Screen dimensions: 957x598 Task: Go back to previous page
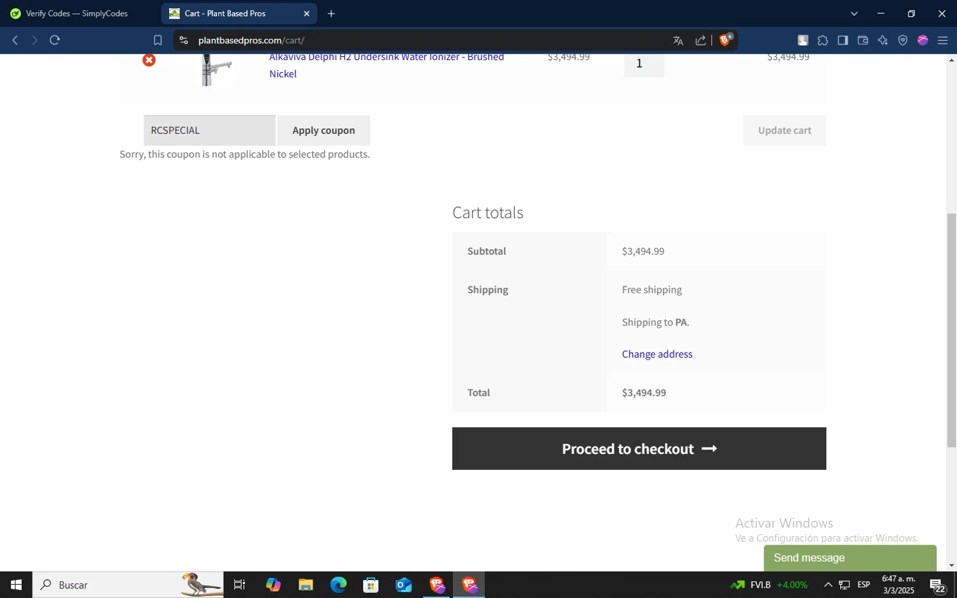coord(15,40)
